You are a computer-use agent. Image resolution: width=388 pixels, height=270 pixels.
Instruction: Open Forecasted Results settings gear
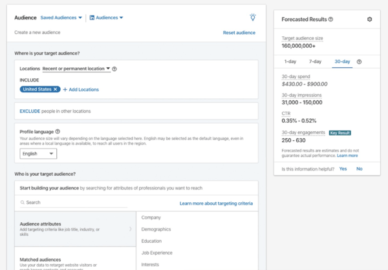coord(370,19)
